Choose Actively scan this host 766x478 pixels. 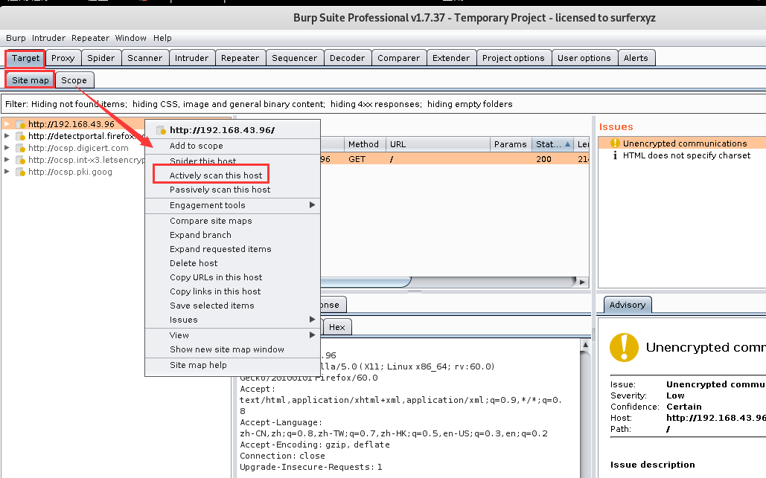click(x=232, y=175)
